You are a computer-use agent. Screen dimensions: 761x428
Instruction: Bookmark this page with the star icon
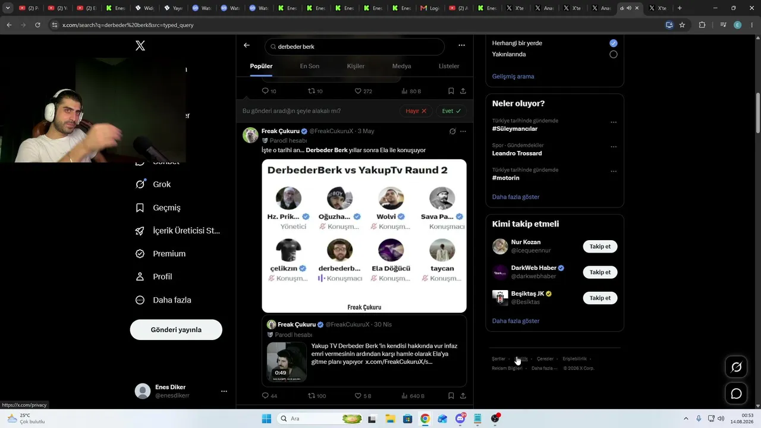tap(682, 25)
